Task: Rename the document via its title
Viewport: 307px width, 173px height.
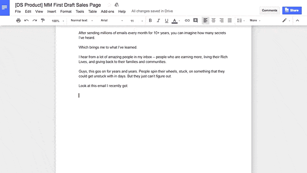Action: (58, 5)
